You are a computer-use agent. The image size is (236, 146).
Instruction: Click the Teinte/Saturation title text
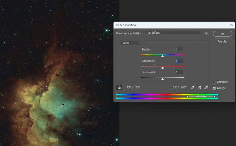click(x=126, y=25)
